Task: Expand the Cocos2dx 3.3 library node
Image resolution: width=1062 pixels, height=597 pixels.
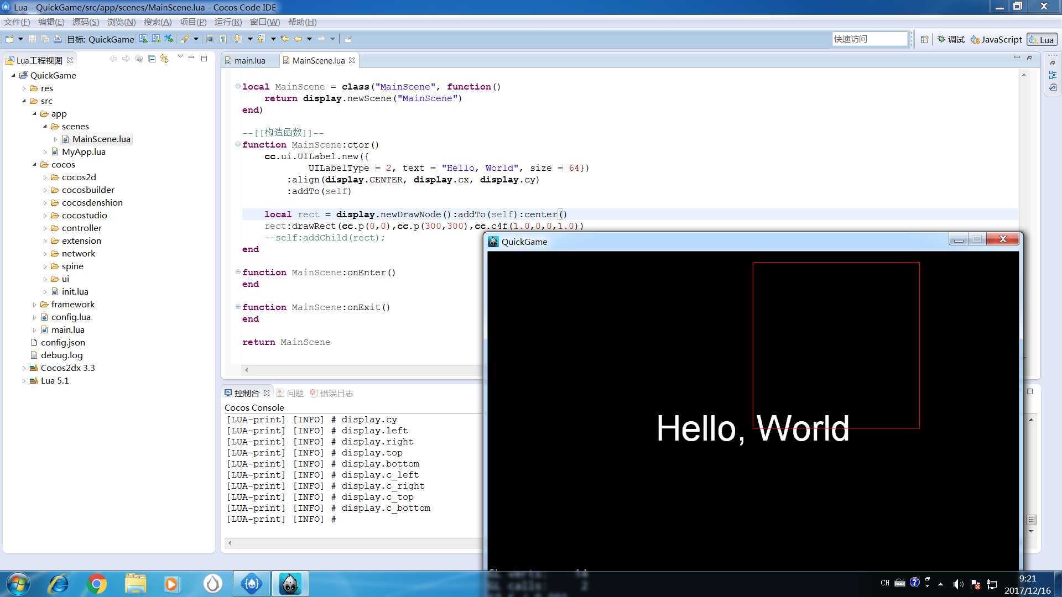Action: pos(24,368)
